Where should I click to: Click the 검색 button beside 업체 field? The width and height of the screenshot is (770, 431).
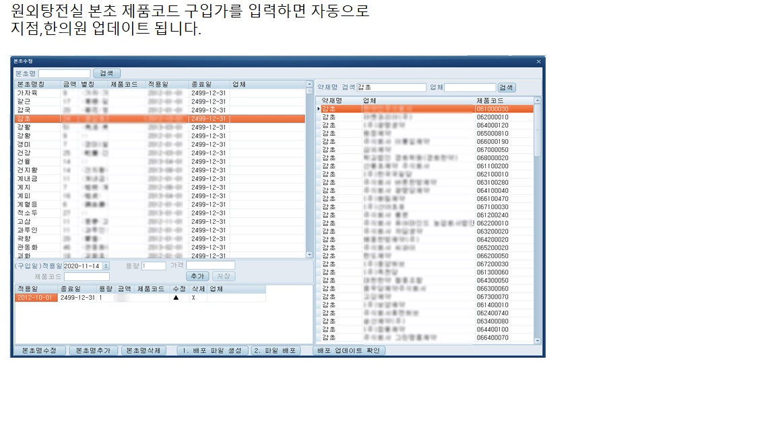point(507,87)
